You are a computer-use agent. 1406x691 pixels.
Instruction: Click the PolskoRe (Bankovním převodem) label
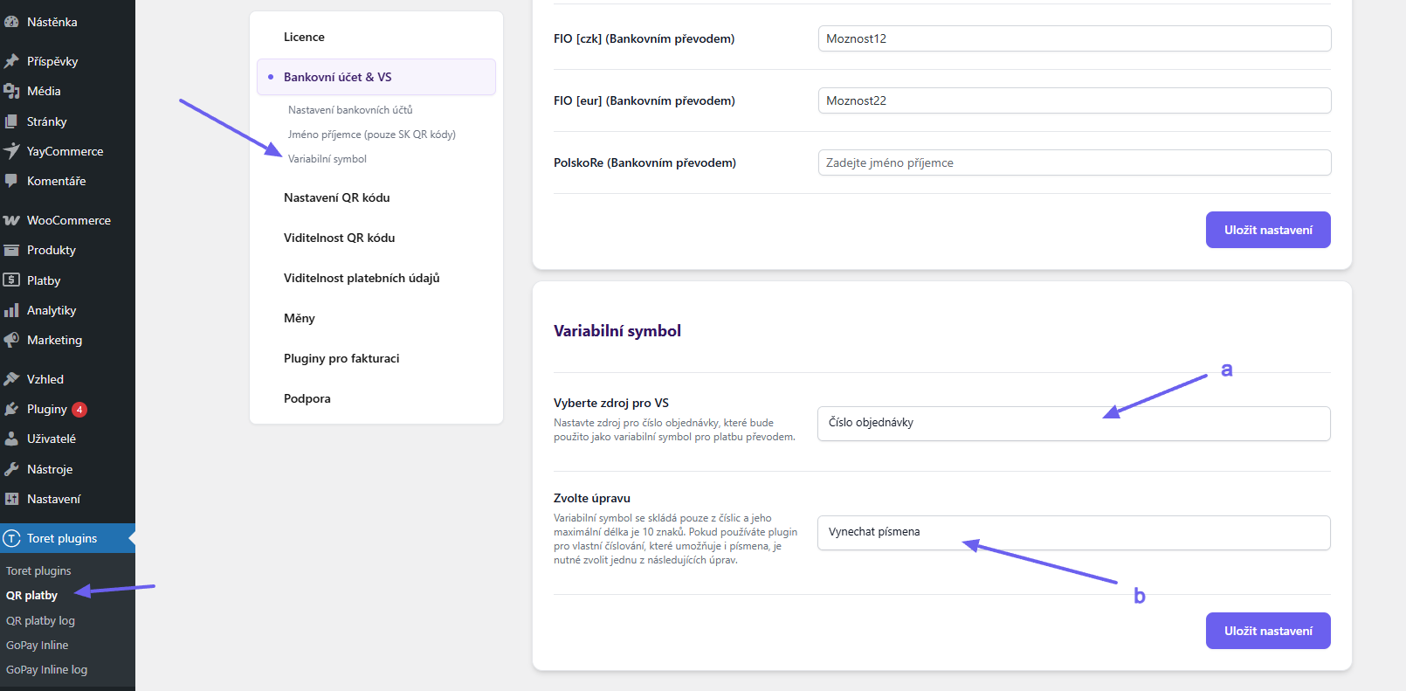(x=644, y=162)
